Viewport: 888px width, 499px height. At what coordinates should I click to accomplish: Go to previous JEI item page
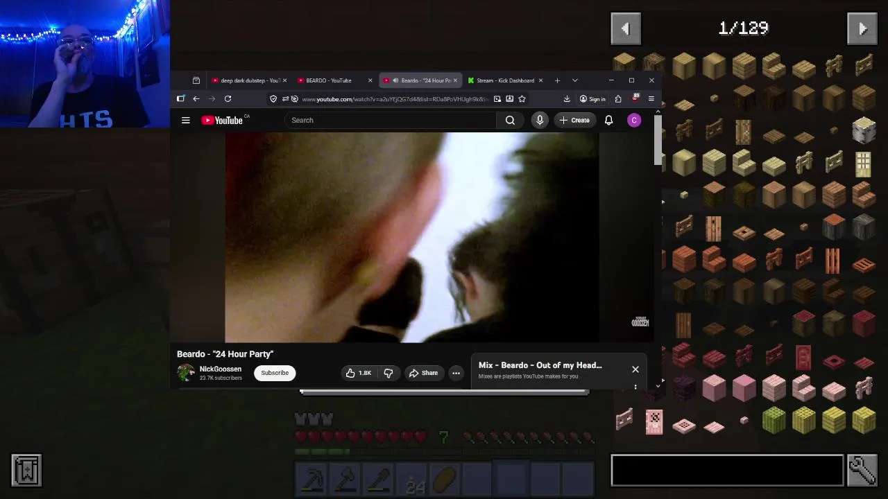point(625,28)
